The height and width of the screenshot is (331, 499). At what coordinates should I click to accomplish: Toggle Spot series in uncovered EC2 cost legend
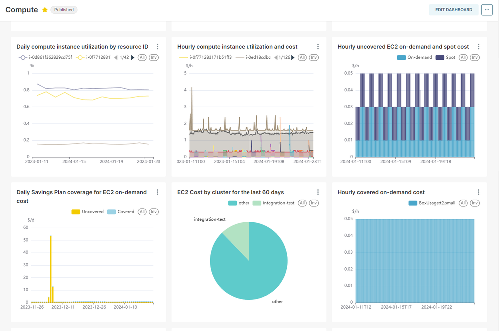point(445,57)
